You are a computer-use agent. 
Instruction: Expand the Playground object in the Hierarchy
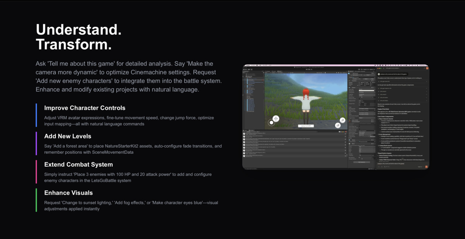(x=246, y=76)
